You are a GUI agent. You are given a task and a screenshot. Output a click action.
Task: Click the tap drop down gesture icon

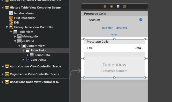tap(11, 13)
